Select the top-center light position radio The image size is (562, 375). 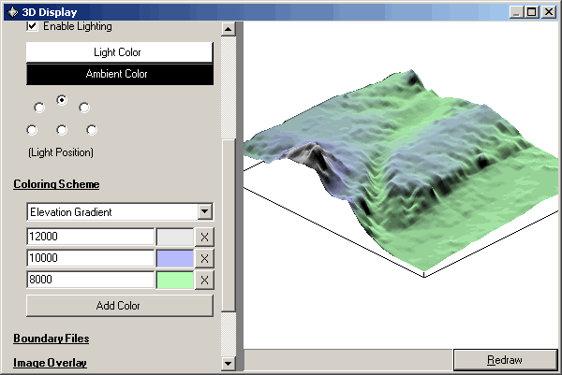click(62, 100)
